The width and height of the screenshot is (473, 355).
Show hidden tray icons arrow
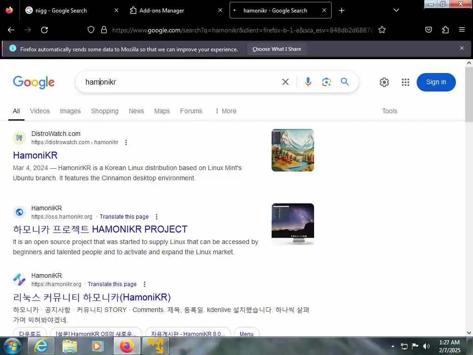click(x=393, y=346)
